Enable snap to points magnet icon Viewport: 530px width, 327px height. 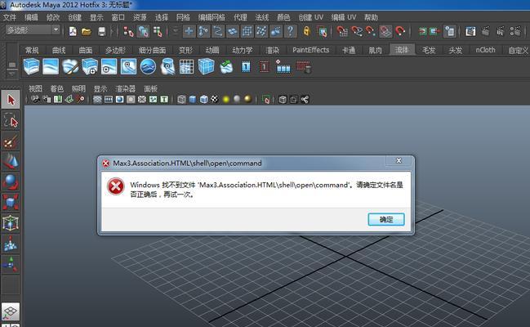[x=371, y=32]
